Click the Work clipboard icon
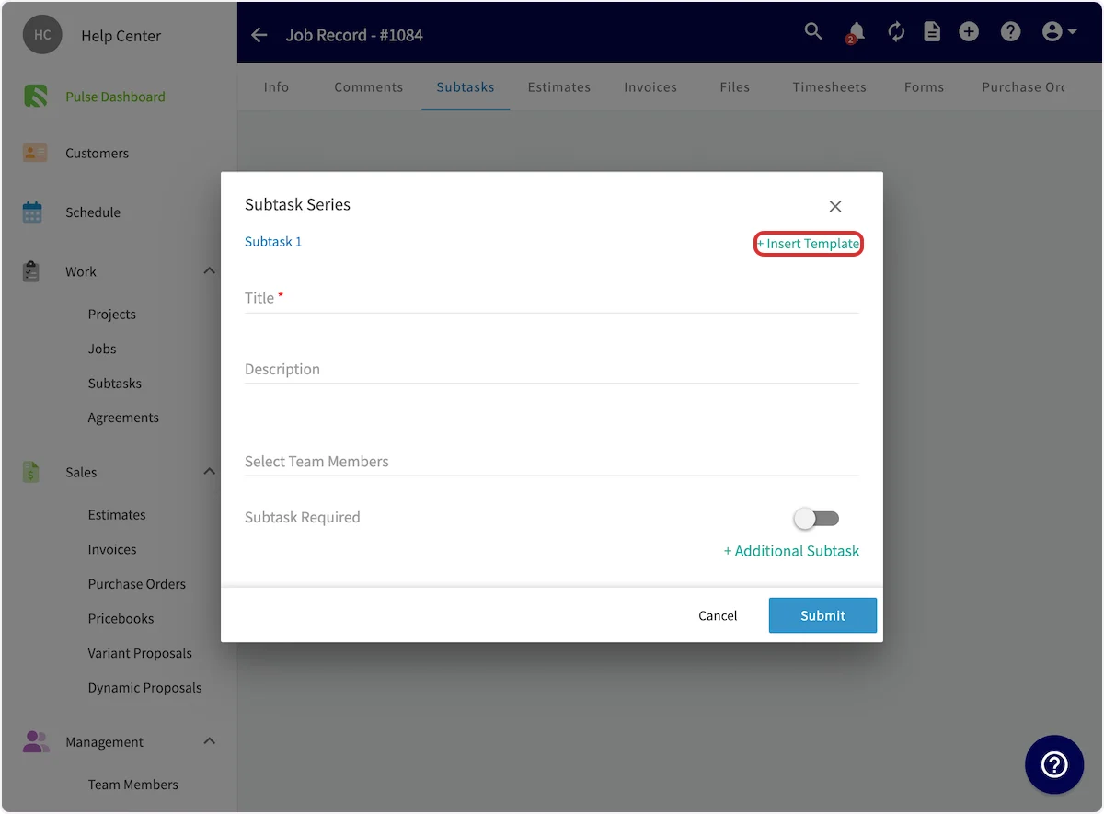Screen dimensions: 1104x814 coord(31,271)
